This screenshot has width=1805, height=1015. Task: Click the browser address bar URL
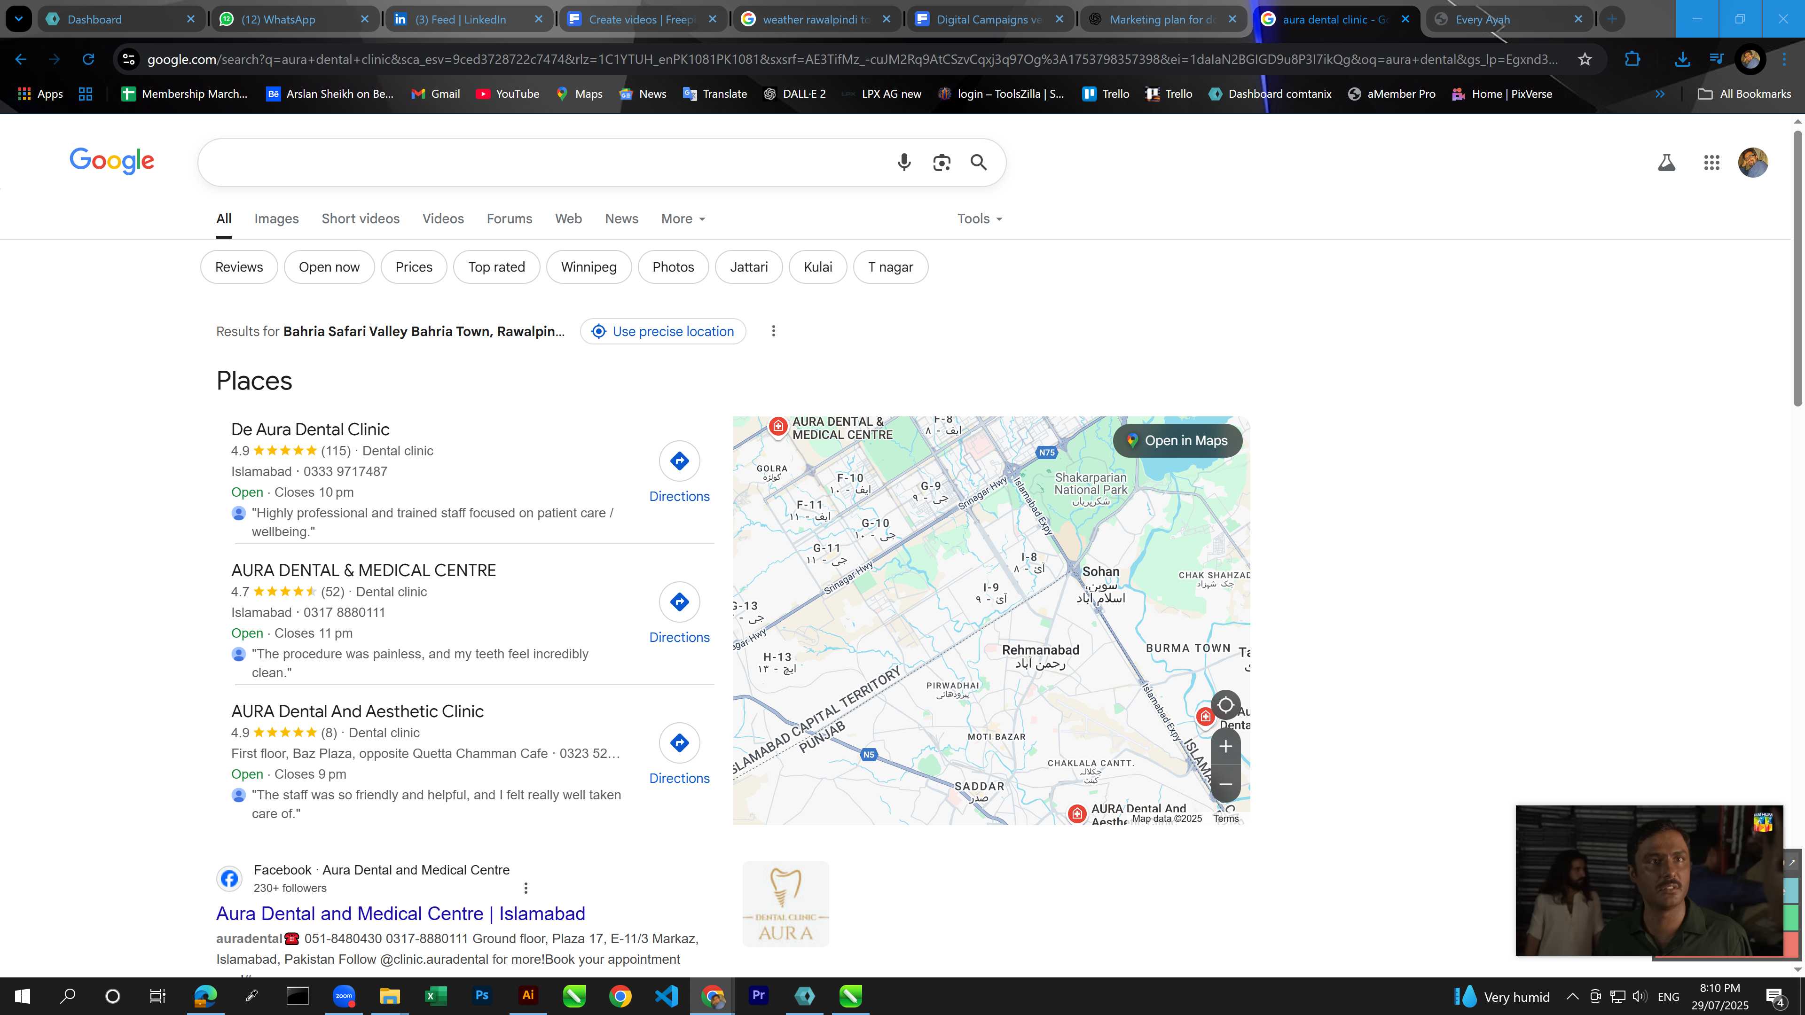pos(852,60)
